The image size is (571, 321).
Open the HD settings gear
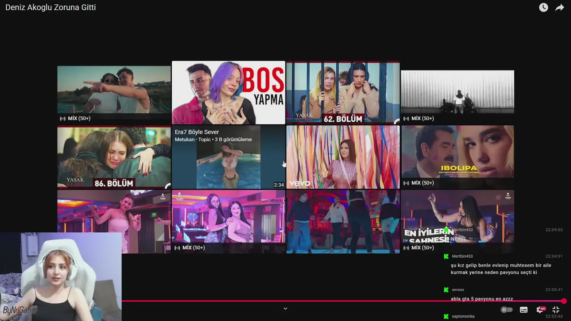540,309
